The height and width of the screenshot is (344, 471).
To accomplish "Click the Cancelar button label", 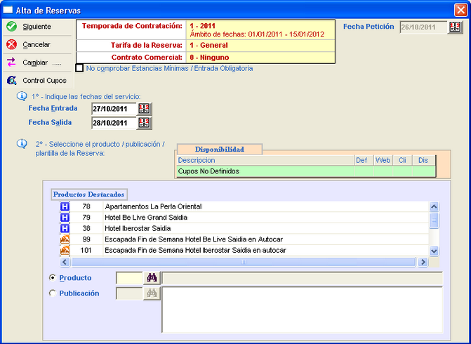I will pos(37,44).
